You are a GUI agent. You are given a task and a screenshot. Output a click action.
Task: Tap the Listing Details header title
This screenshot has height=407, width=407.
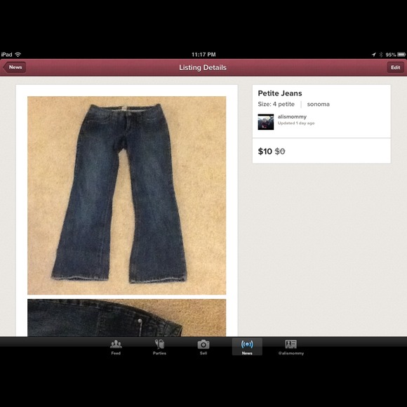pos(203,67)
